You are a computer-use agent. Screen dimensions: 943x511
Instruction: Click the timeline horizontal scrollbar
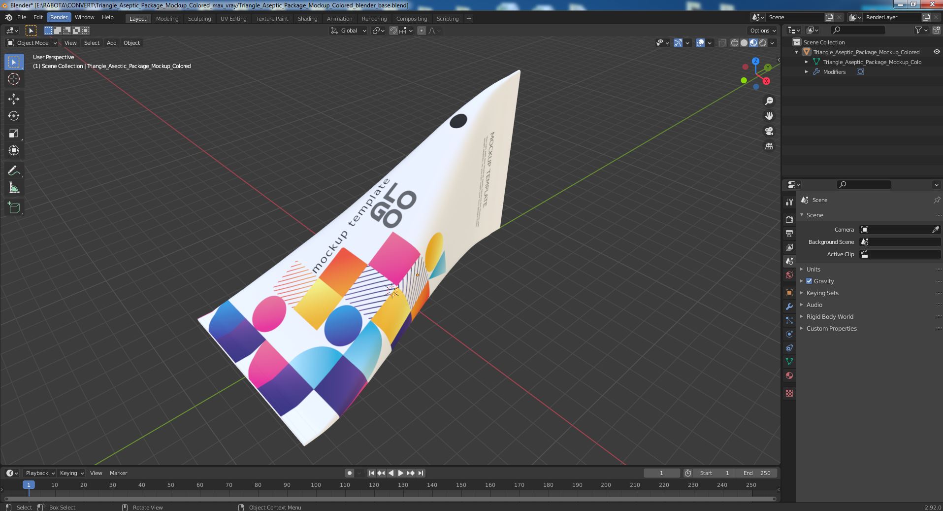pos(390,499)
